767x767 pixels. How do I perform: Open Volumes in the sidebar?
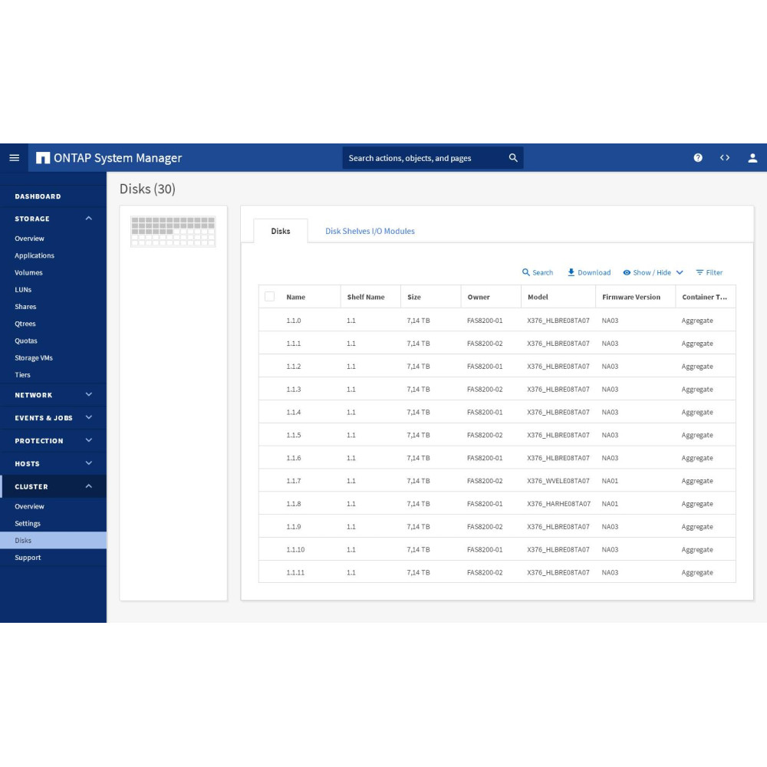(28, 272)
